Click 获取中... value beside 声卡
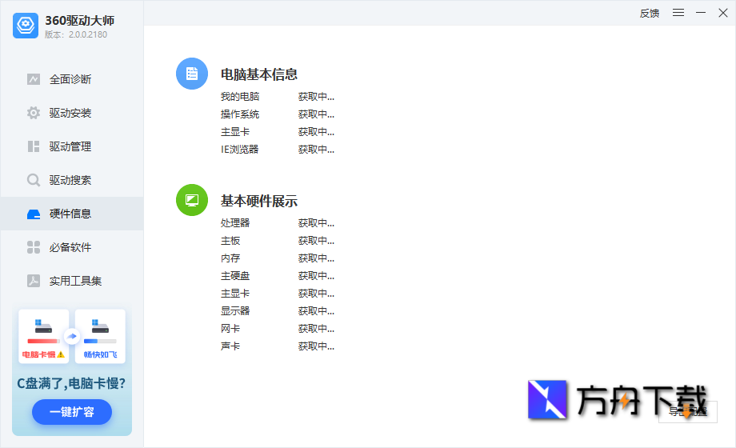Viewport: 736px width, 448px height. pos(316,346)
